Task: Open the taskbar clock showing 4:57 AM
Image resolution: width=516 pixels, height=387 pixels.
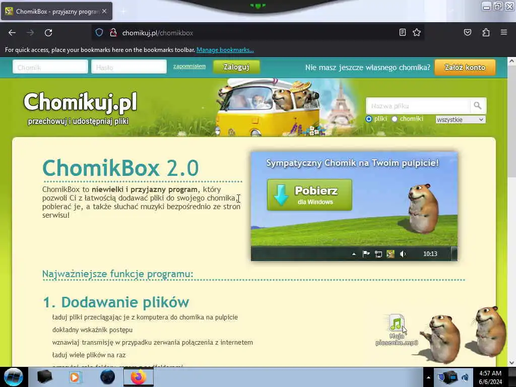Action: [490, 377]
